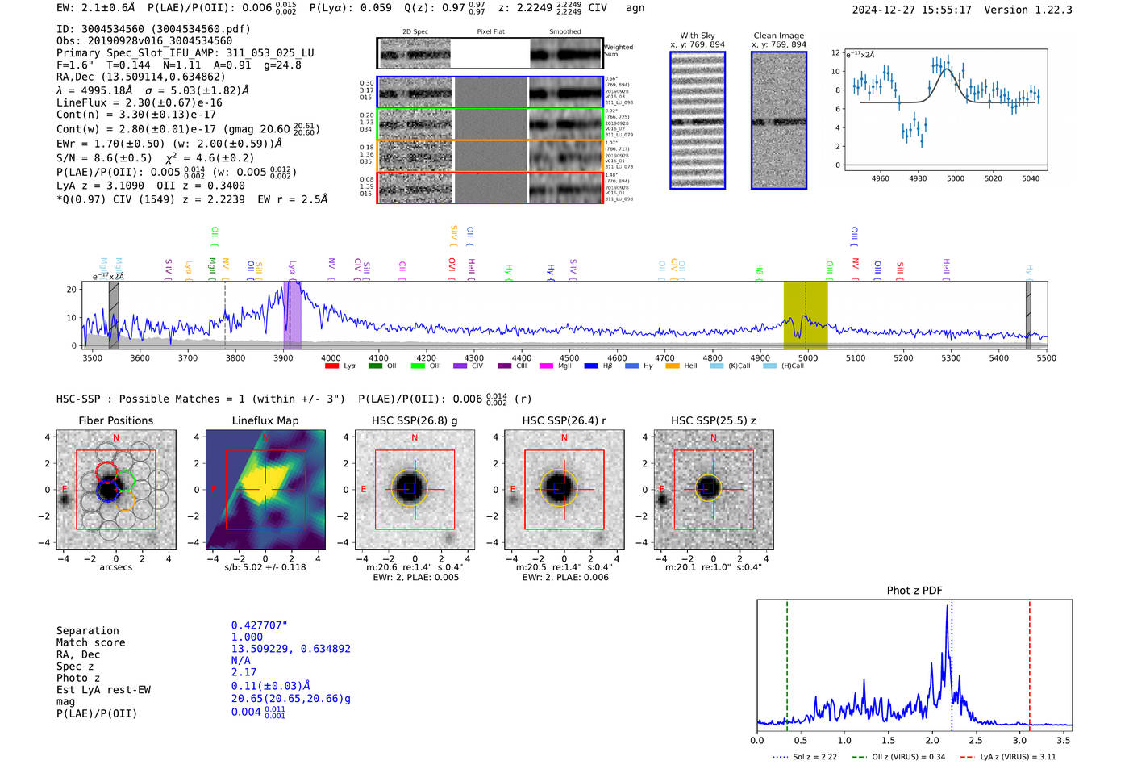Click the Hβ blue legend swatch
Screen dimensions: 1129x769
point(591,366)
